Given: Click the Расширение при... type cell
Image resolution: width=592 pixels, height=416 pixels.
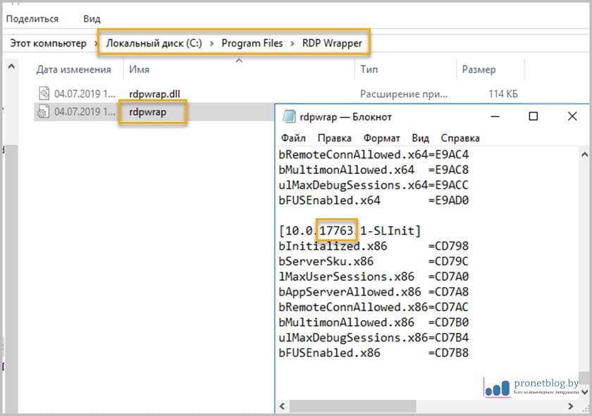Looking at the screenshot, I should pyautogui.click(x=404, y=94).
